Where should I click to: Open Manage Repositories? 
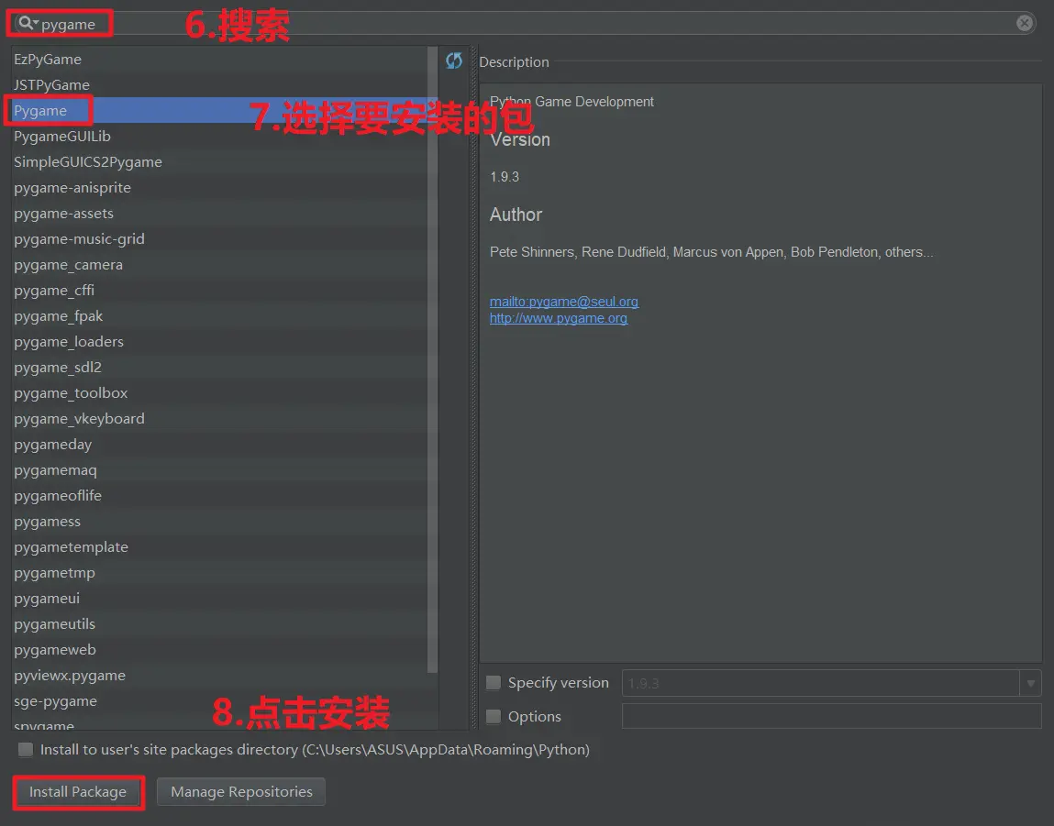coord(241,792)
